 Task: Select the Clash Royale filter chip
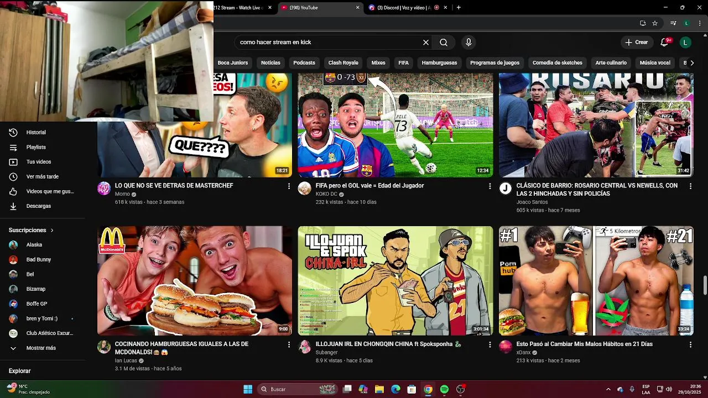coord(343,63)
